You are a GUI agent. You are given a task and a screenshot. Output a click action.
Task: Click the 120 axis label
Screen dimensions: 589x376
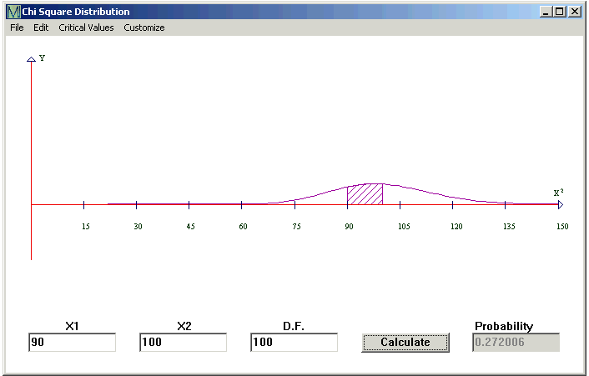pyautogui.click(x=456, y=226)
